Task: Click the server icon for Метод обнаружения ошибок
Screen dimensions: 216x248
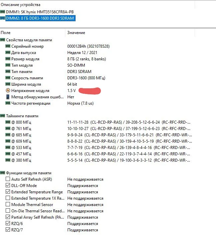Action: pos(8,97)
